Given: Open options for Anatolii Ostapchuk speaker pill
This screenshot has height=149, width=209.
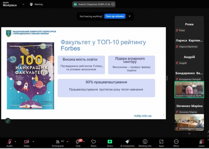Looking at the screenshot, I should click(x=113, y=4).
